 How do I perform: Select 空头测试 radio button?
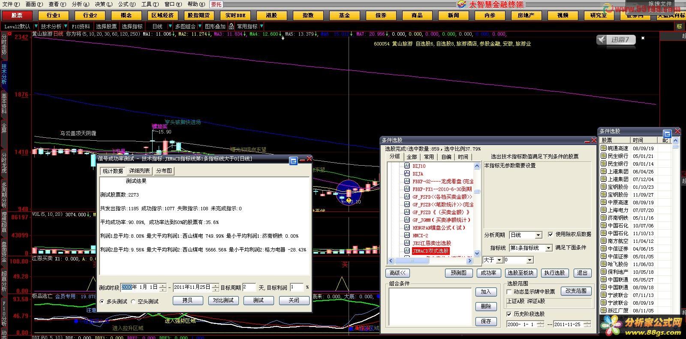pos(133,302)
